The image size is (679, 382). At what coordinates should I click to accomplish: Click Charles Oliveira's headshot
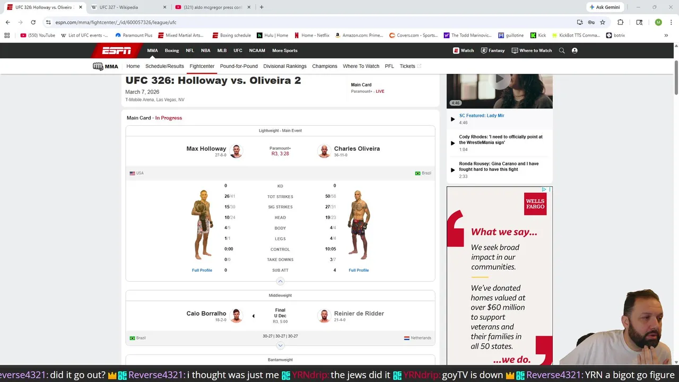click(x=324, y=151)
